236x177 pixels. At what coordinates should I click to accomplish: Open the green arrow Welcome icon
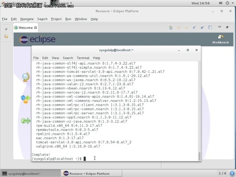tap(26, 121)
